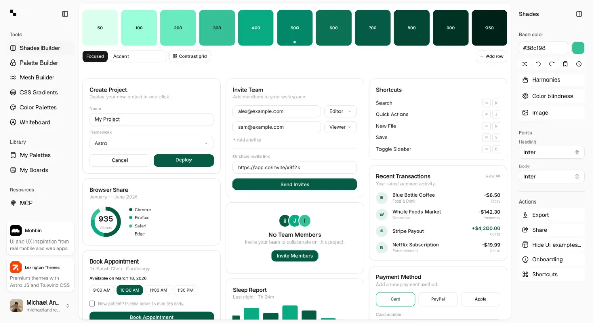Image resolution: width=593 pixels, height=323 pixels.
Task: Select the PayPal payment option
Action: (x=438, y=299)
